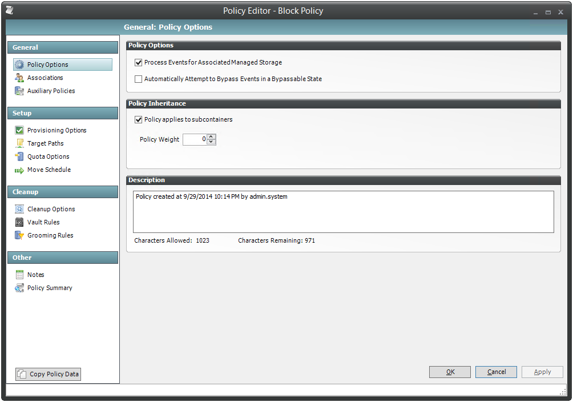The width and height of the screenshot is (573, 402).
Task: Click the Cancel button
Action: pos(497,372)
